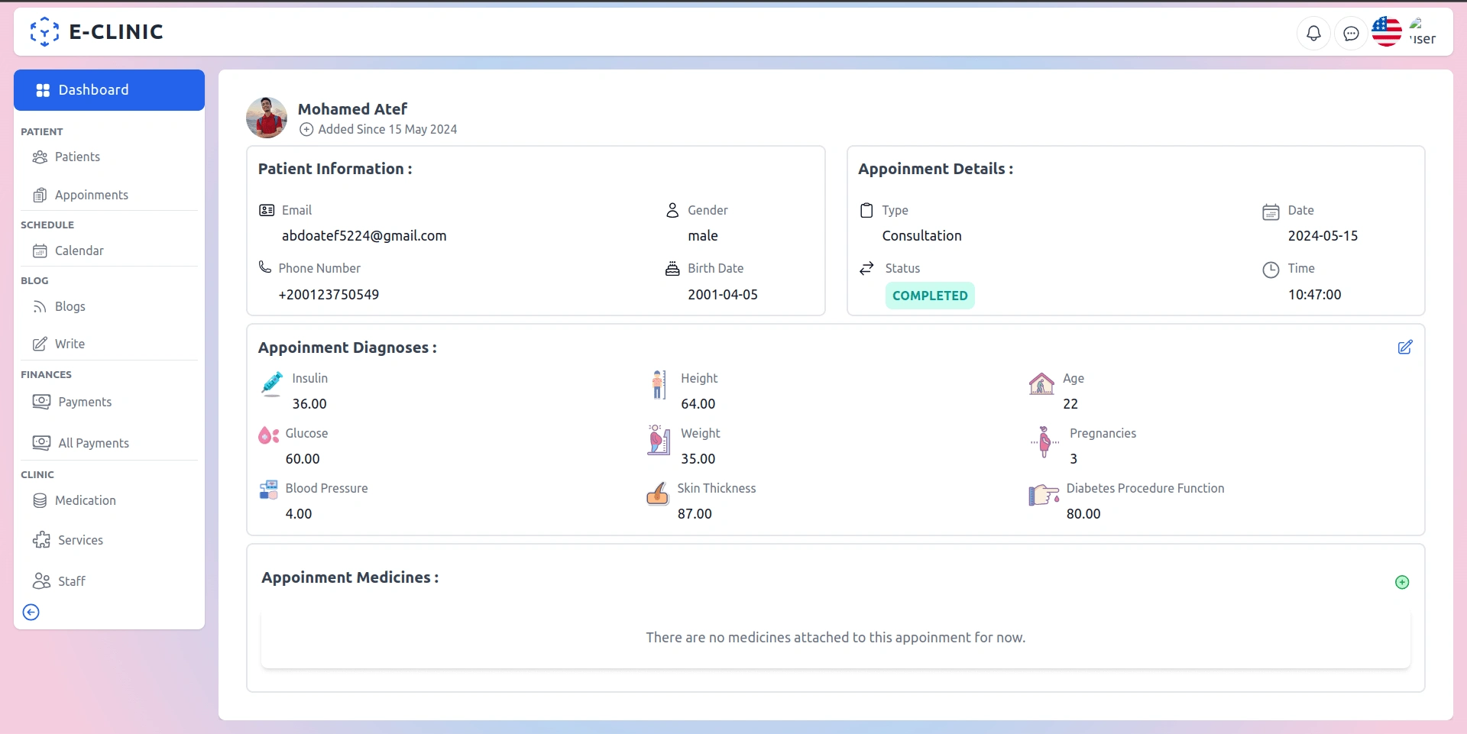
Task: View All Payments list
Action: 93,443
